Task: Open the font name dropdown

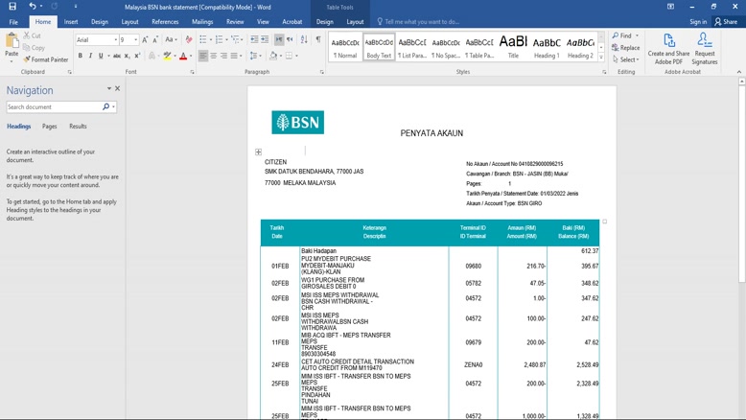Action: click(x=115, y=40)
